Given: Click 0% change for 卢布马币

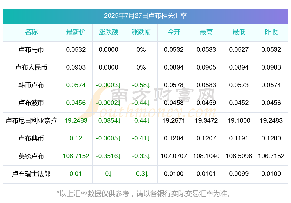Looking at the screenshot, I should [x=141, y=50].
